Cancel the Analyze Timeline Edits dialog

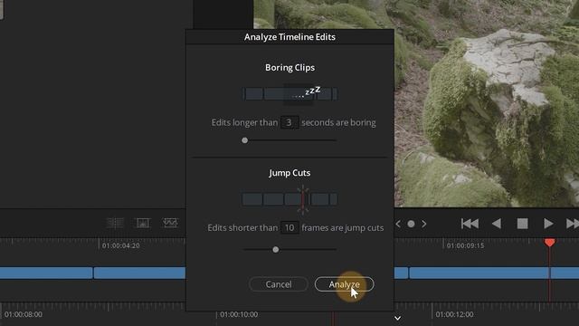[x=279, y=284]
